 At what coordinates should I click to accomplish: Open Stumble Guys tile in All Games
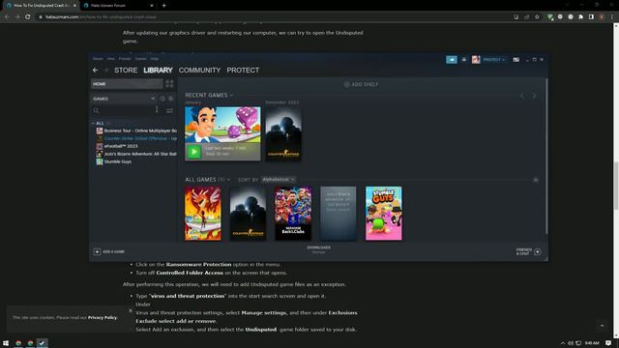tap(383, 214)
